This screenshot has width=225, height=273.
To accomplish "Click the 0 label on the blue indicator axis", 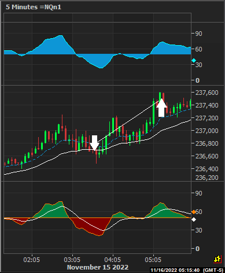I will click(x=197, y=80).
